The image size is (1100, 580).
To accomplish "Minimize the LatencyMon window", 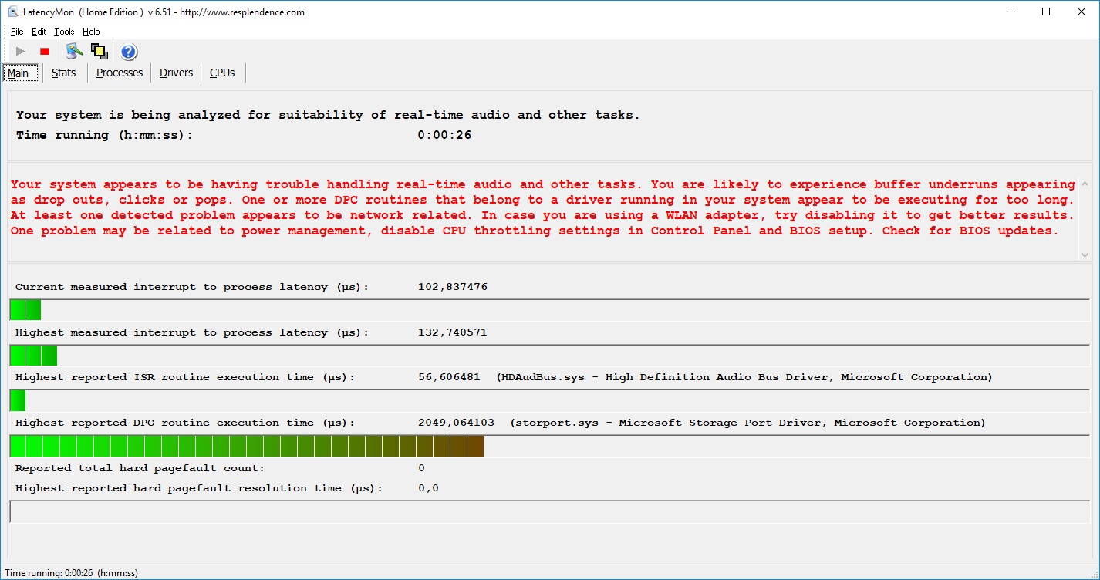I will 1011,12.
